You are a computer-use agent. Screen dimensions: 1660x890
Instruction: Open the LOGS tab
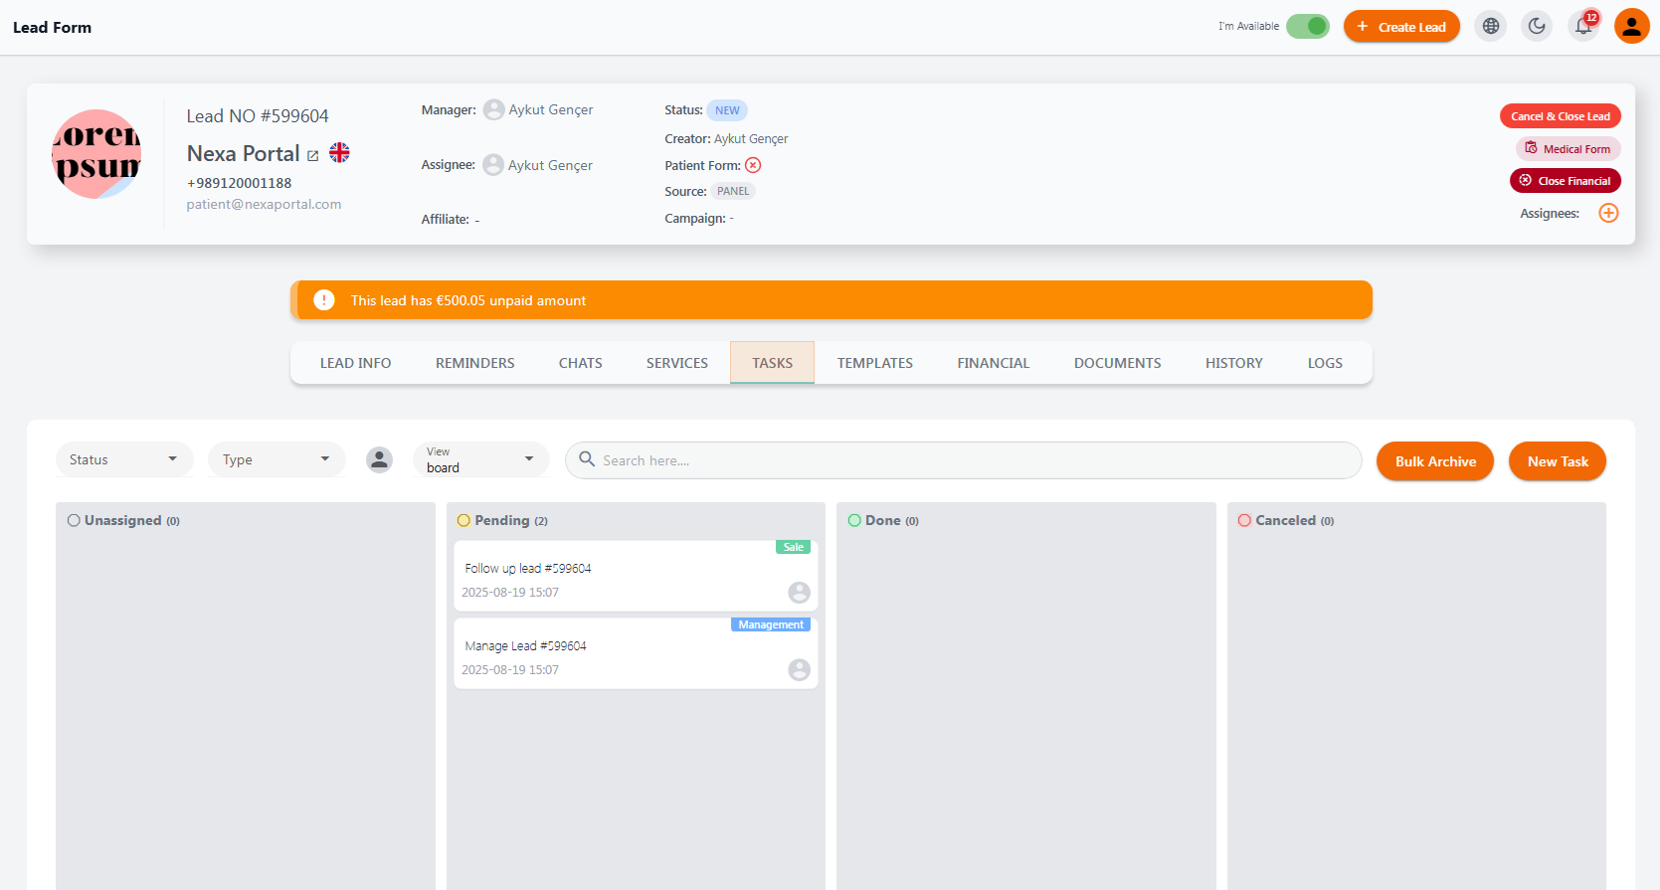point(1325,363)
